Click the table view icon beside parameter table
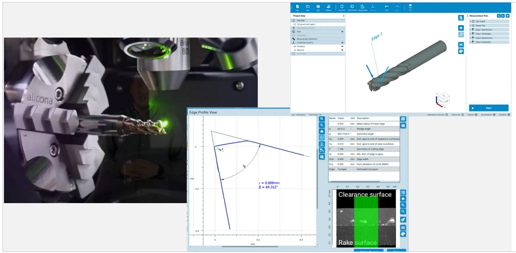Screen dimensions: 516x253 (x=403, y=119)
